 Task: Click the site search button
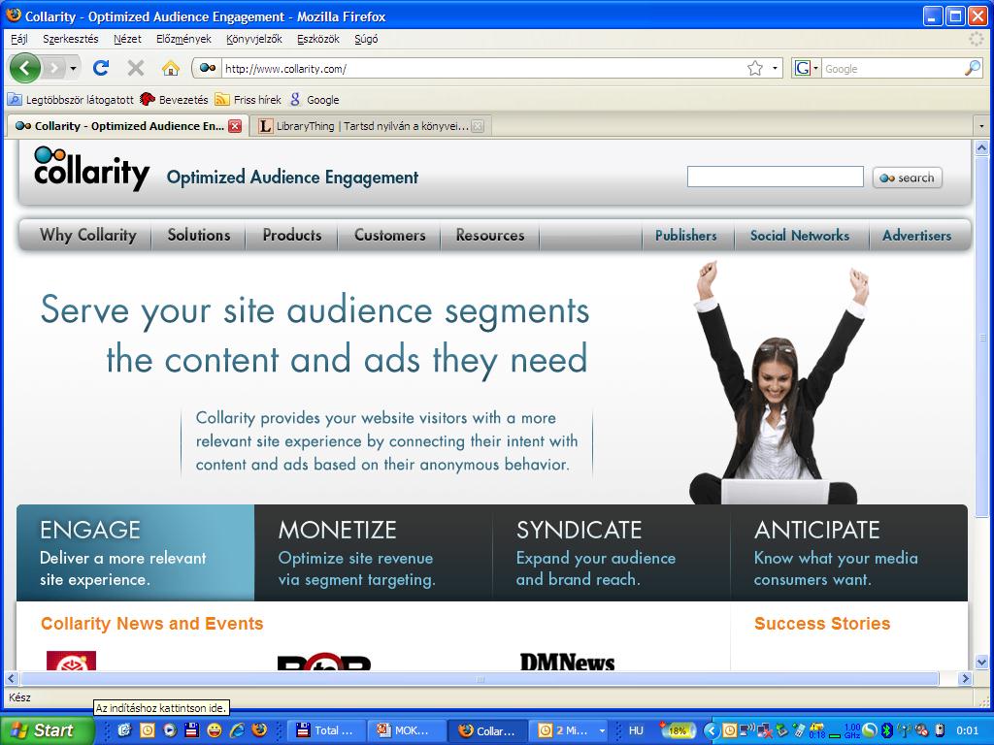coord(908,178)
